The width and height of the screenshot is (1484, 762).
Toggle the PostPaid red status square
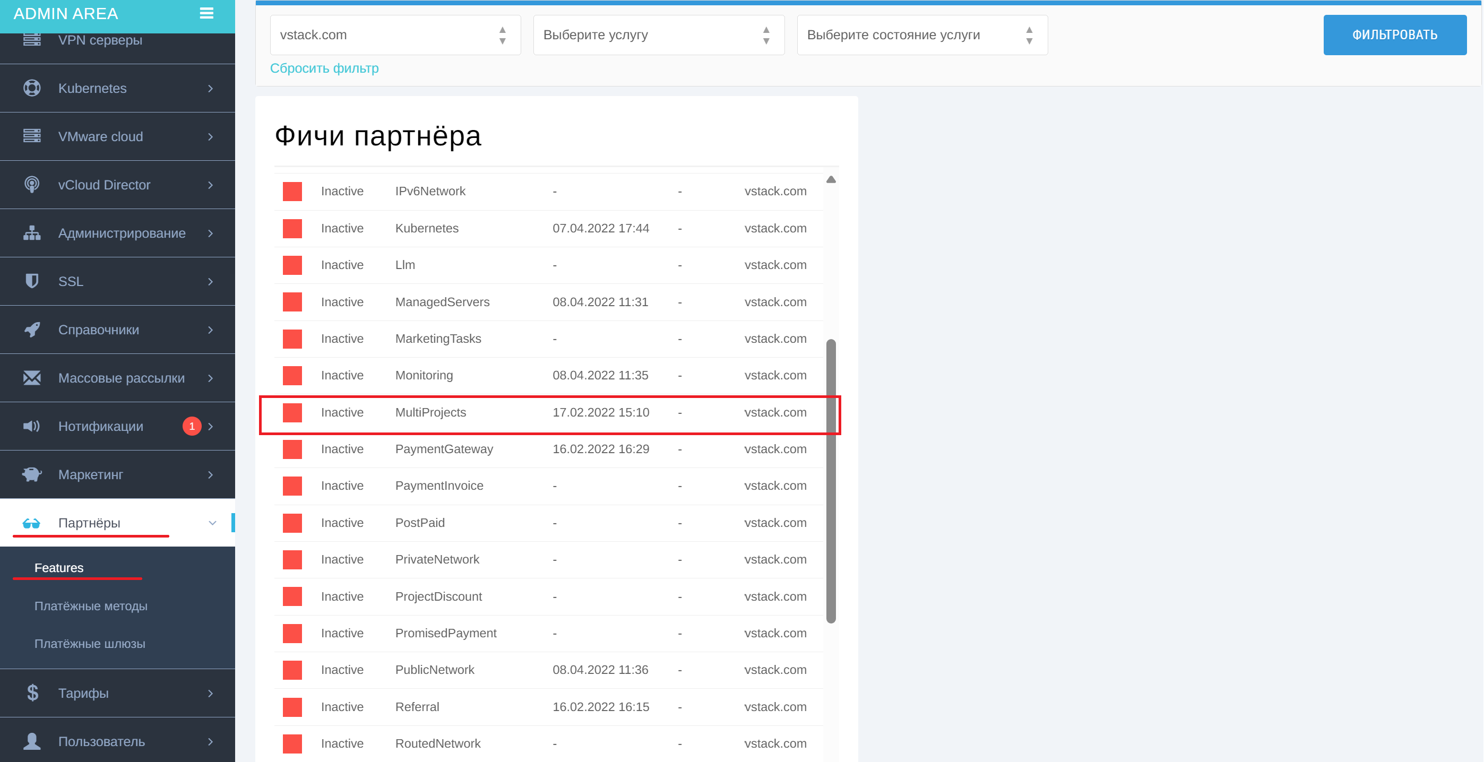[x=292, y=523]
